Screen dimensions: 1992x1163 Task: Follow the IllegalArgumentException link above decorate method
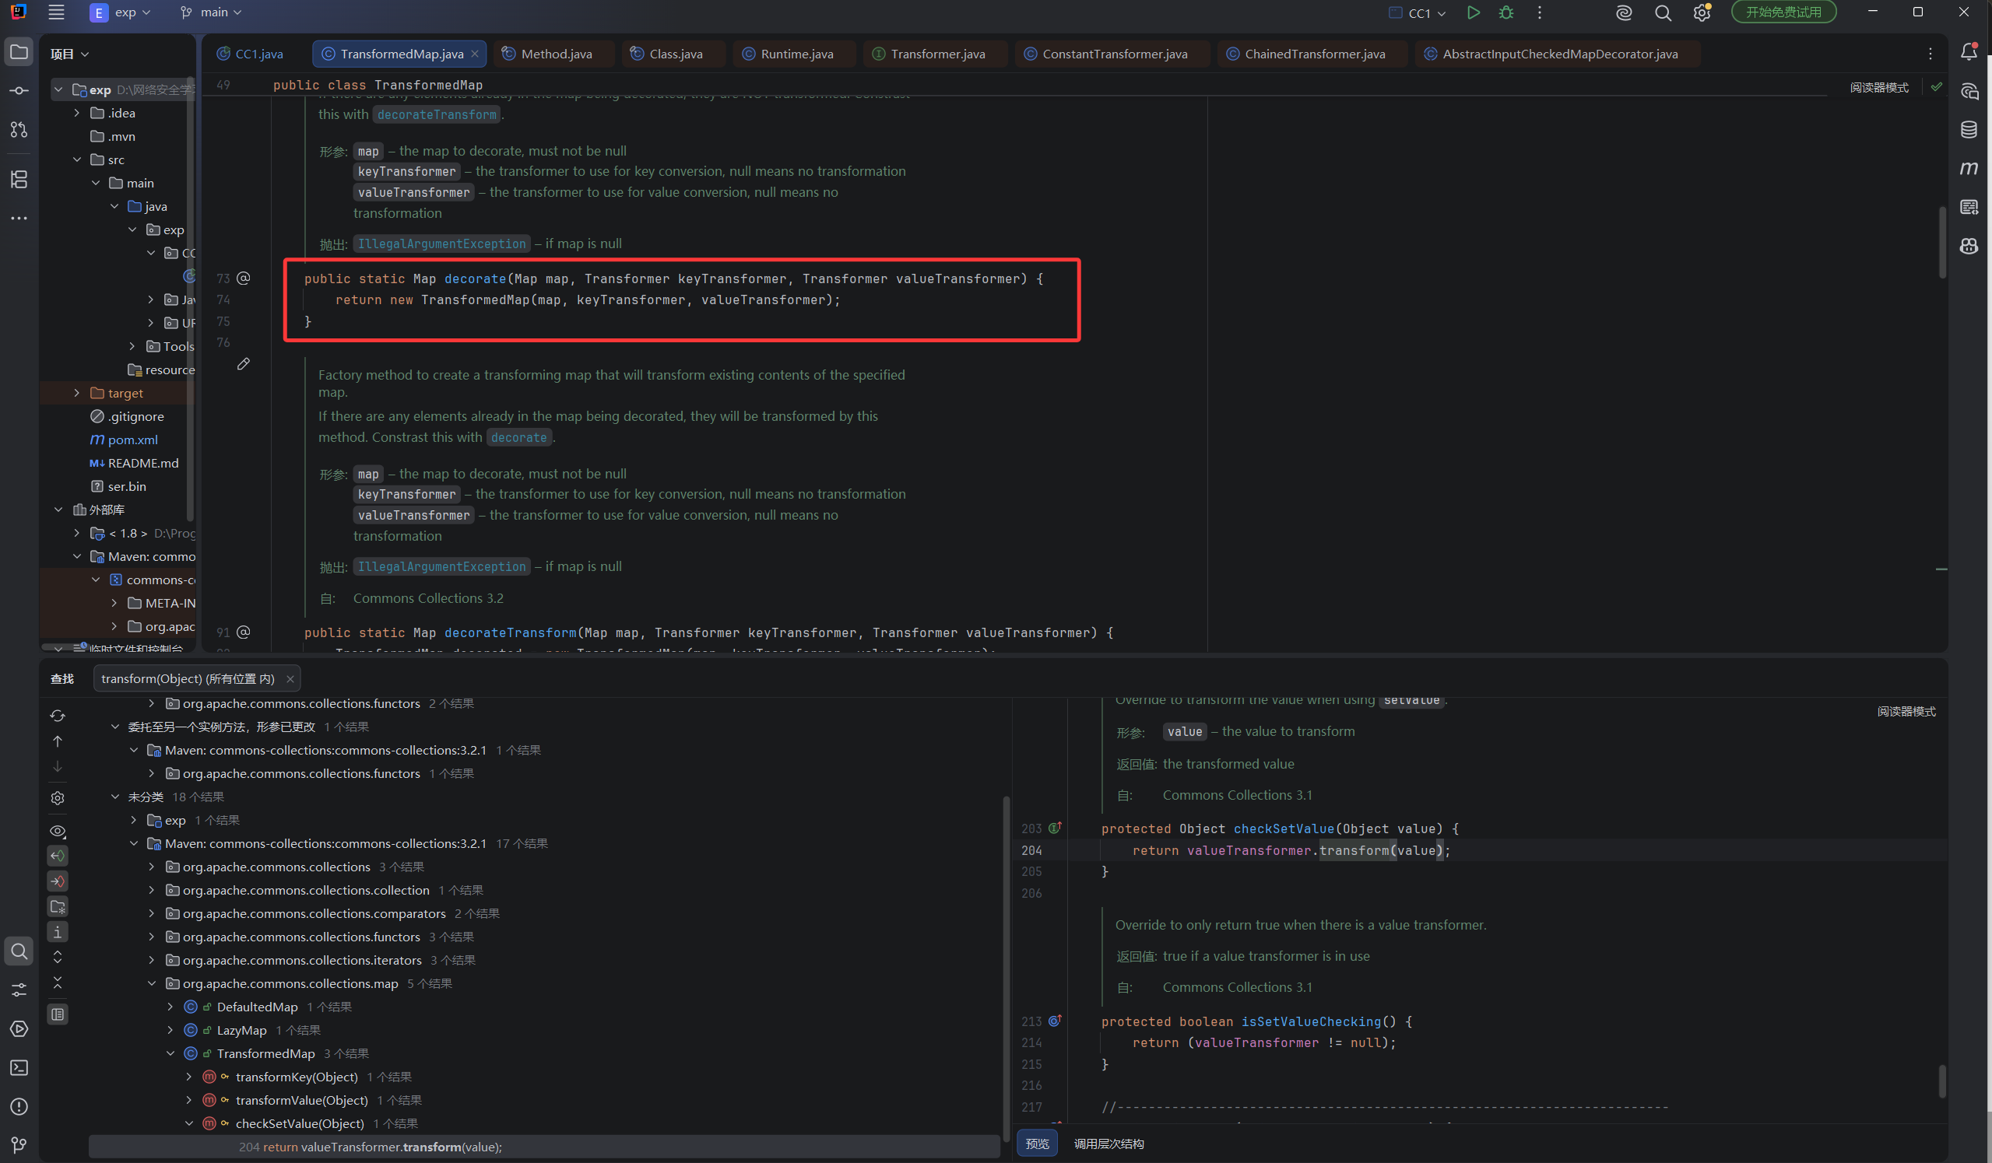tap(441, 244)
